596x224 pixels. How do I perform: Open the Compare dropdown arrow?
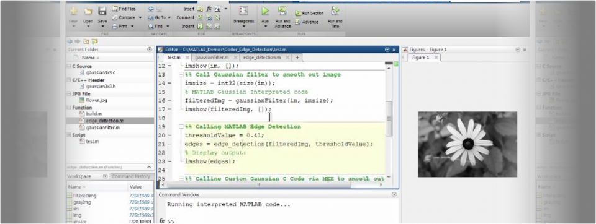click(140, 17)
